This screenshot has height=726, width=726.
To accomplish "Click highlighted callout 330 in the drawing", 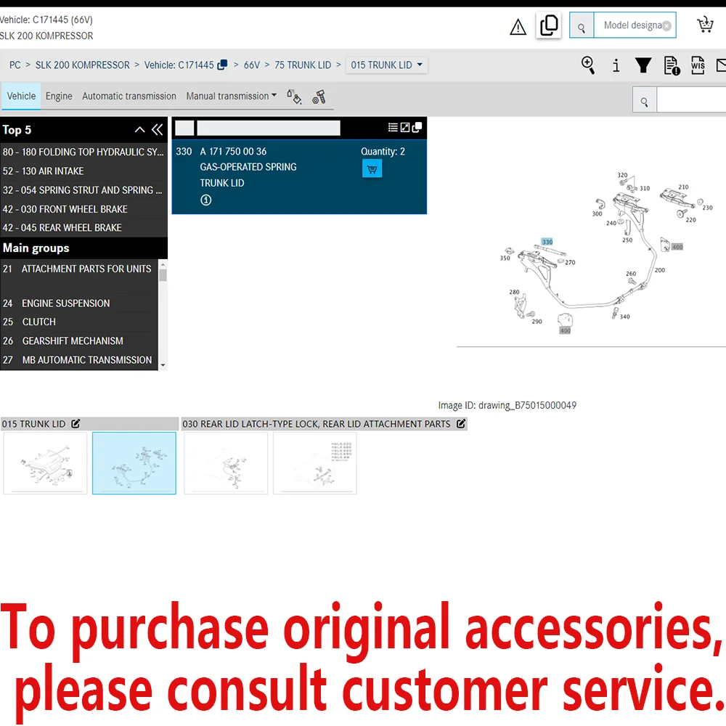I will point(547,242).
